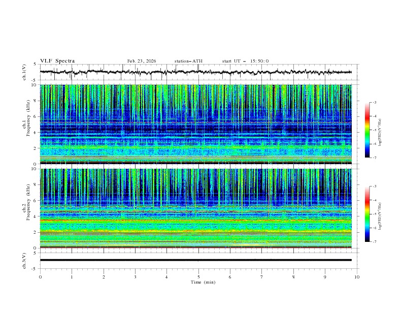
Task: Click the 6 kHz tick on ch.2 frequency axis
Action: click(36, 201)
